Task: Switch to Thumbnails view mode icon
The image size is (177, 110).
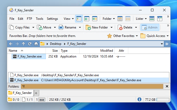Action: pos(95,19)
